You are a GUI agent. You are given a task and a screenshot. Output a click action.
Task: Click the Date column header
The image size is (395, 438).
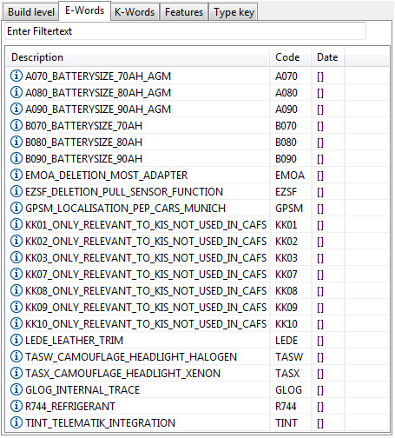pyautogui.click(x=327, y=57)
